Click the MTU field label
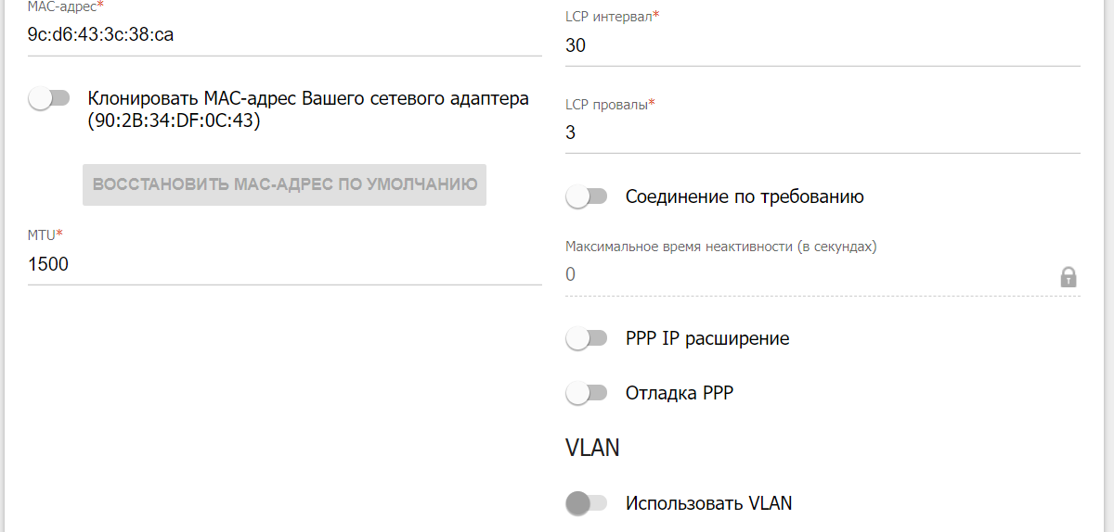 coord(45,235)
